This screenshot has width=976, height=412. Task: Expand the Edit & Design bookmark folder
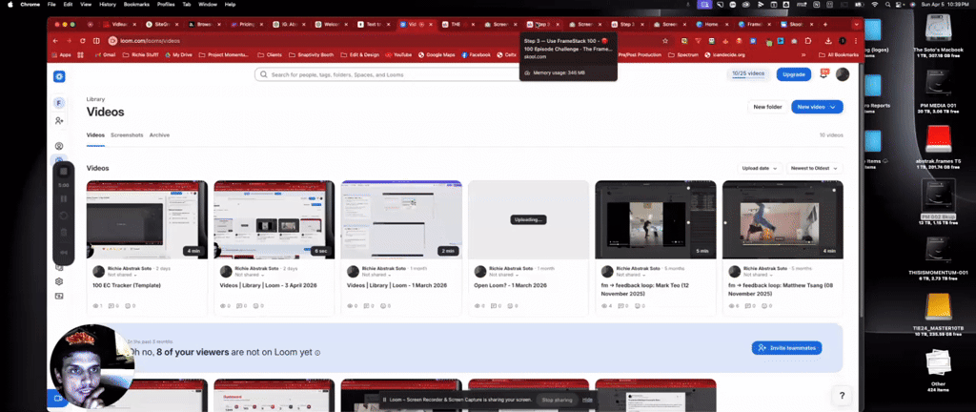tap(359, 54)
